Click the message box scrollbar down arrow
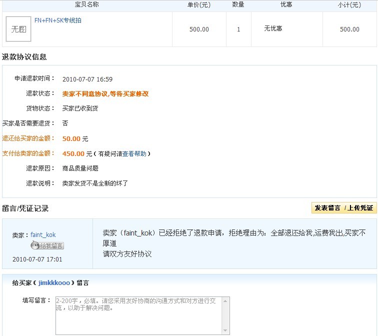 pyautogui.click(x=226, y=331)
